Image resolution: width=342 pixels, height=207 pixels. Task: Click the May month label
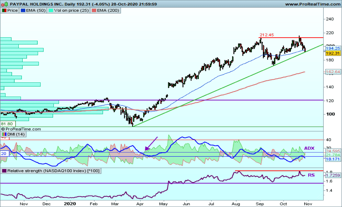coord(163,204)
